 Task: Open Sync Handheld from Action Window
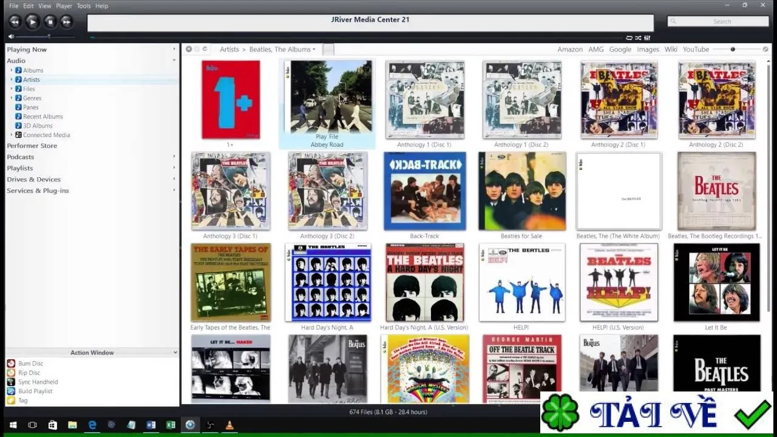(x=38, y=382)
